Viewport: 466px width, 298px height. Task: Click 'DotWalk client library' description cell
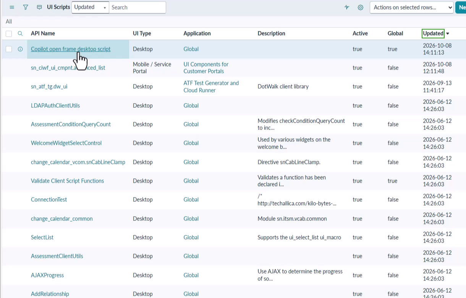[283, 86]
